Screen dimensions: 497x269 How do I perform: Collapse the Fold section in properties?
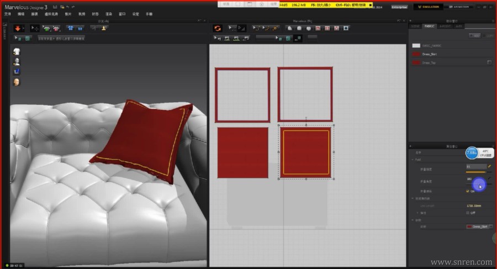coord(411,160)
